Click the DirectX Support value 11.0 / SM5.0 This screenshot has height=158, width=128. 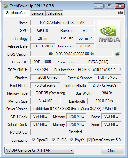(x=108, y=77)
